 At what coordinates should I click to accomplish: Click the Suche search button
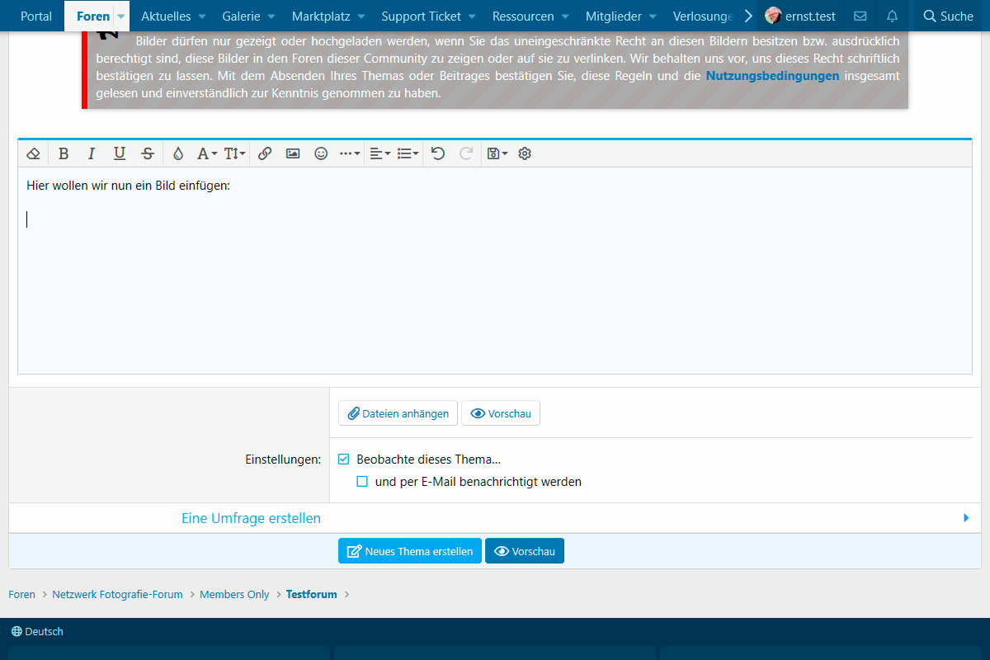tap(948, 16)
